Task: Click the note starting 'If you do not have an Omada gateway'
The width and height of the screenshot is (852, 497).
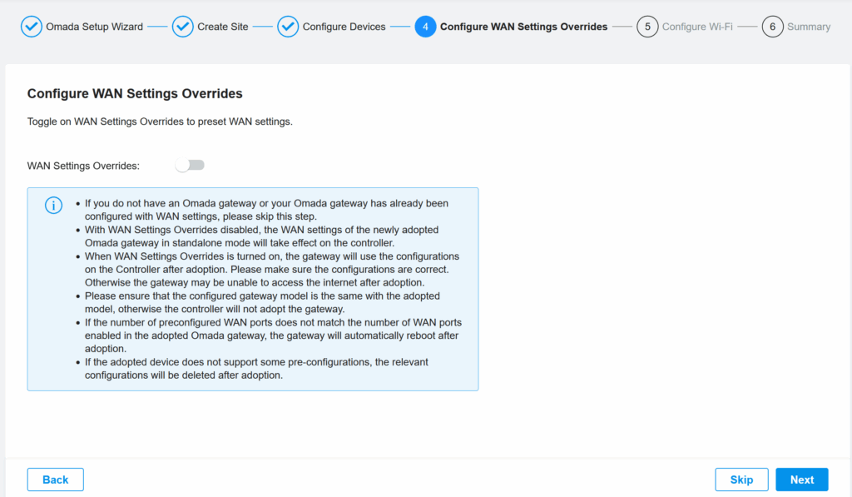Action: pyautogui.click(x=266, y=210)
